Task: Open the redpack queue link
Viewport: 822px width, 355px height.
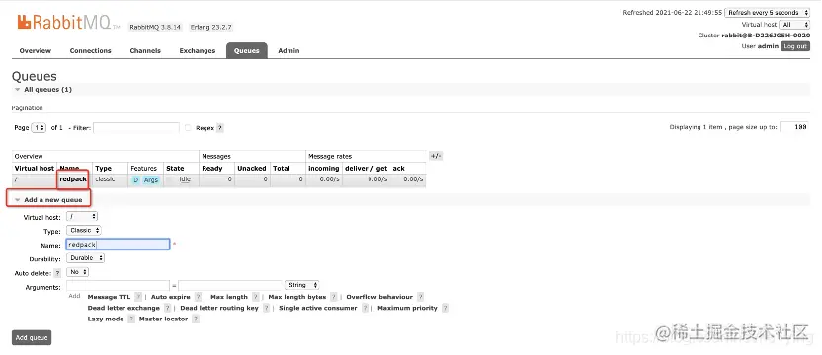Action: pos(73,179)
